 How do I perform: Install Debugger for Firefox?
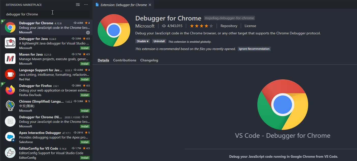pyautogui.click(x=85, y=95)
